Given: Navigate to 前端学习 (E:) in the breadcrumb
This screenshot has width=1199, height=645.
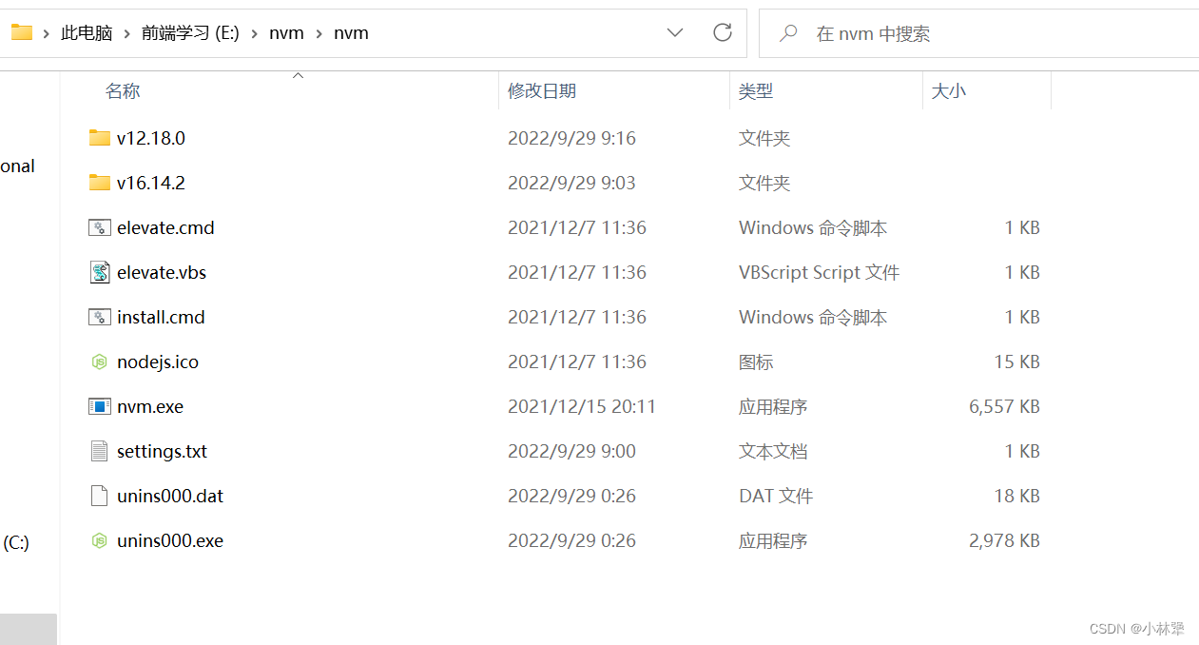Looking at the screenshot, I should pyautogui.click(x=189, y=32).
